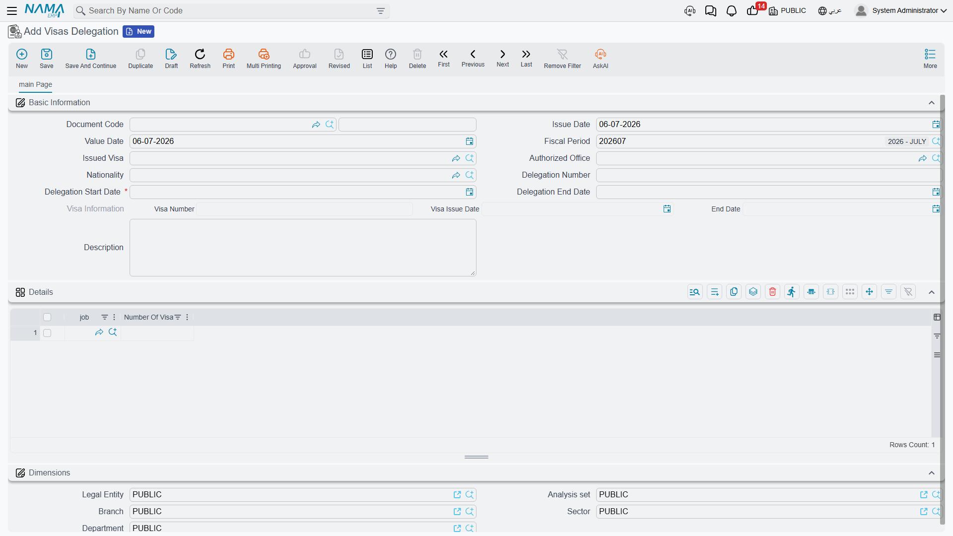Image resolution: width=953 pixels, height=536 pixels.
Task: Open the chat messages icon in header
Action: point(710,11)
